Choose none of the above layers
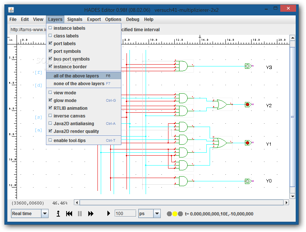 click(x=83, y=84)
